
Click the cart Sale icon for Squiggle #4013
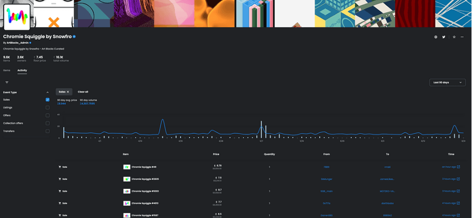[60, 203]
